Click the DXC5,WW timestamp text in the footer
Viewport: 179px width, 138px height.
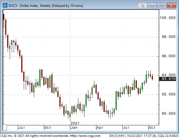pyautogui.click(x=144, y=136)
